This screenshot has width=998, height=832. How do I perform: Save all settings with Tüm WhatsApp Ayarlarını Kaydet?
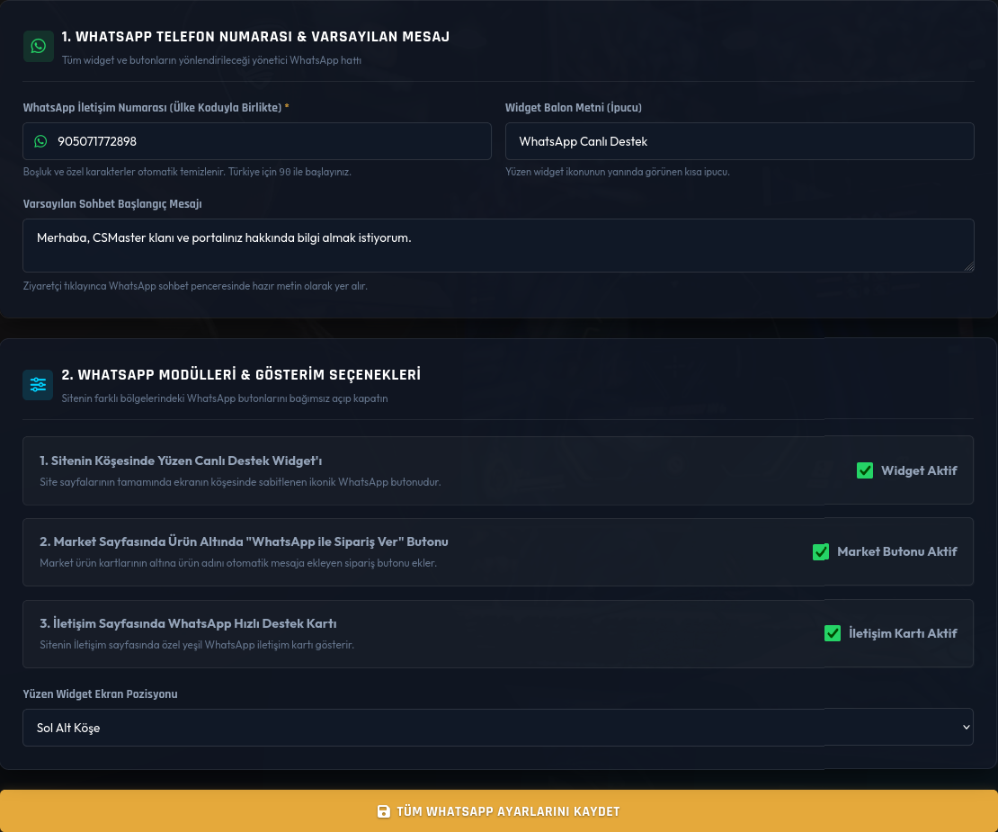(499, 811)
